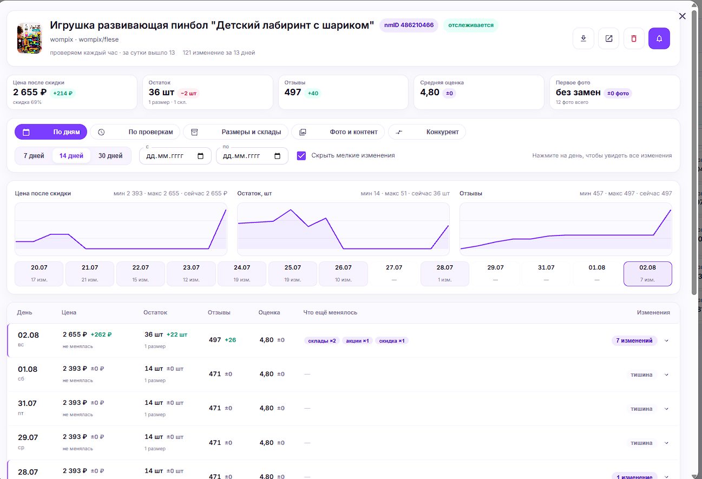702x479 pixels.
Task: Click the 'акции ×1' tag
Action: coord(358,340)
